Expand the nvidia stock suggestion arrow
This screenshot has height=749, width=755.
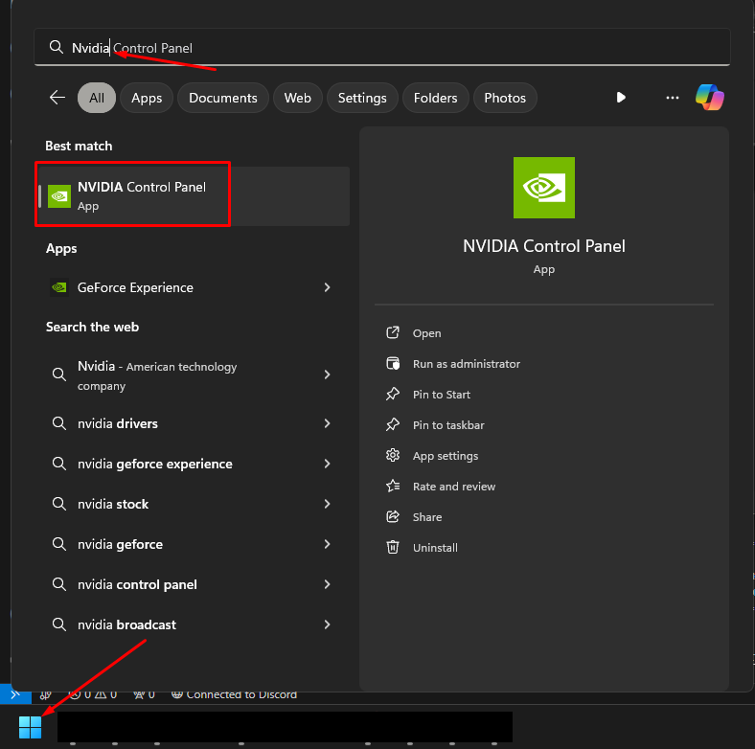[x=327, y=504]
